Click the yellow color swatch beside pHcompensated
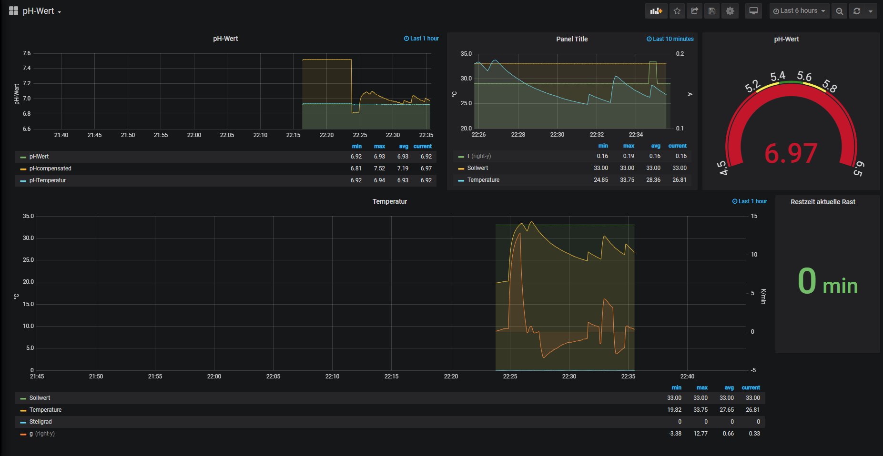This screenshot has width=883, height=456. (x=23, y=169)
